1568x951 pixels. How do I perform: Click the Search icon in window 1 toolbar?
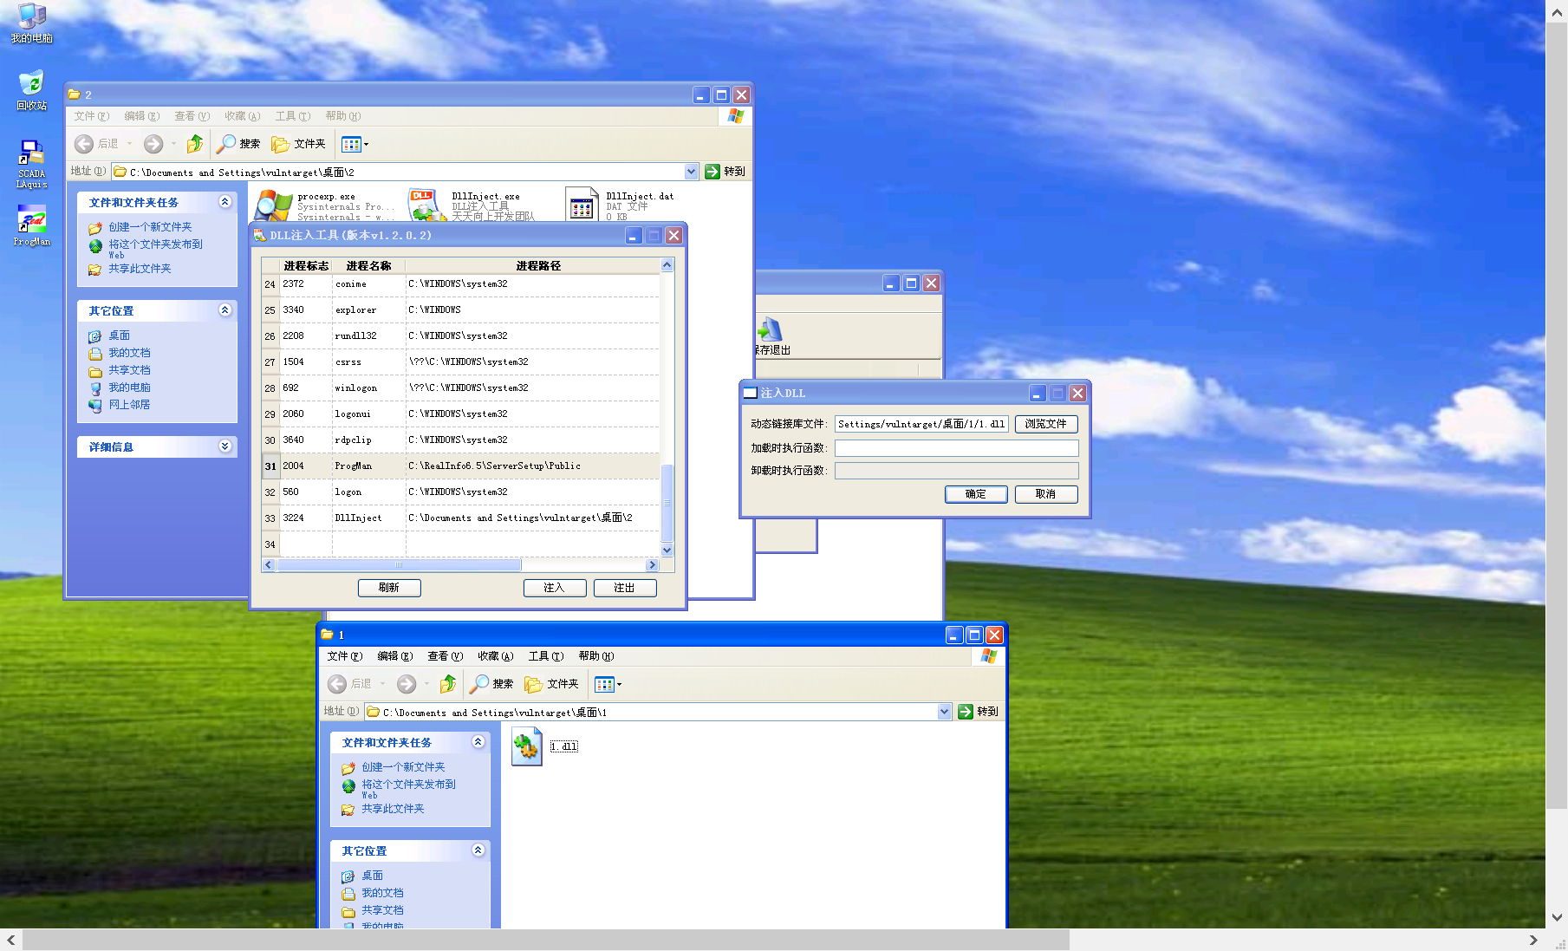[491, 684]
